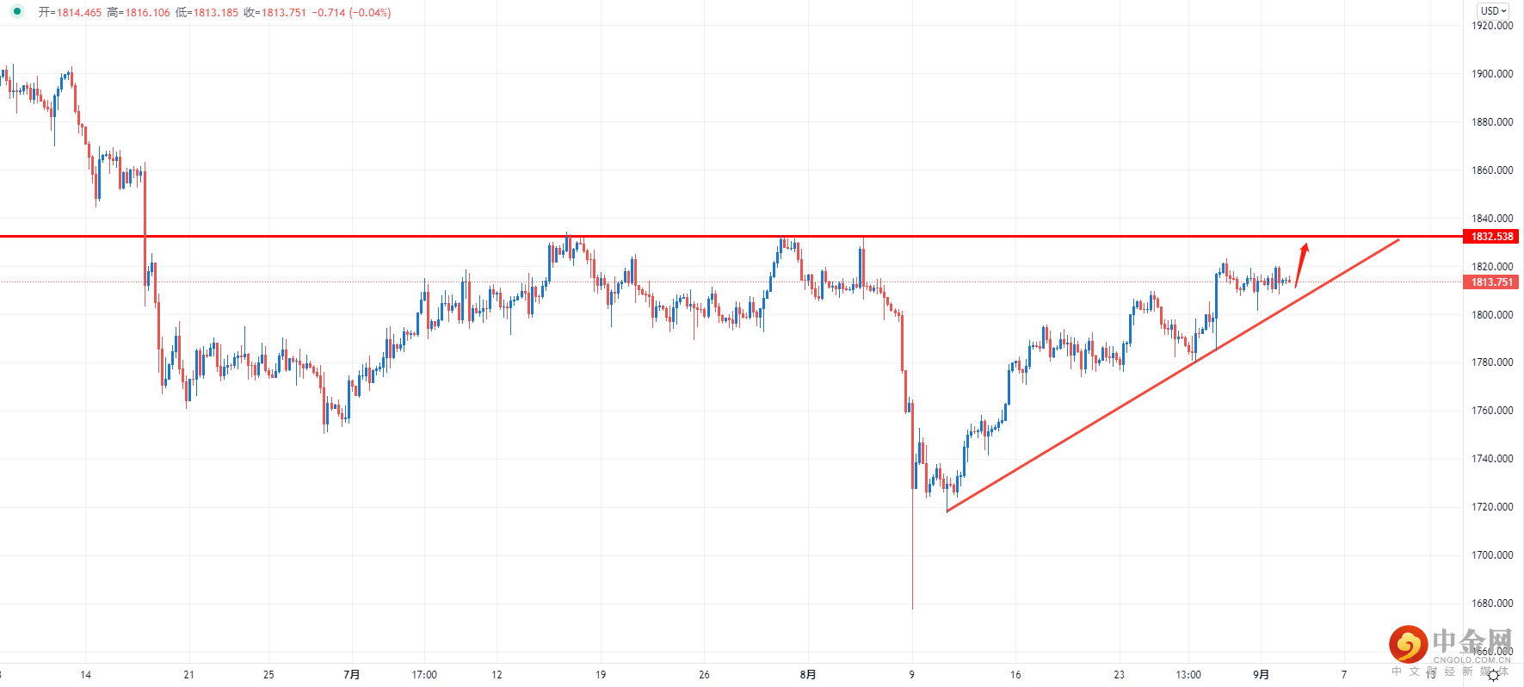This screenshot has height=687, width=1524.
Task: Click the open price value 1814.465
Action: (x=79, y=13)
